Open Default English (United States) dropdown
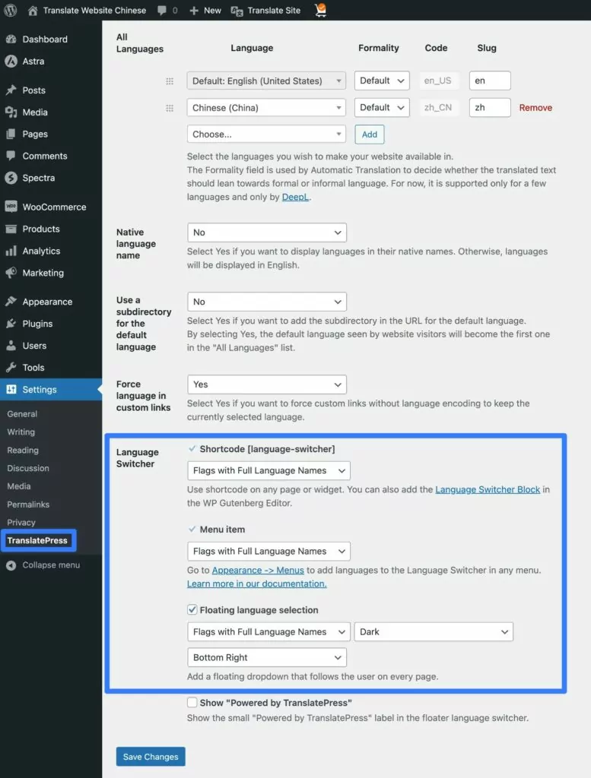Screen dimensions: 591x778 [x=266, y=81]
